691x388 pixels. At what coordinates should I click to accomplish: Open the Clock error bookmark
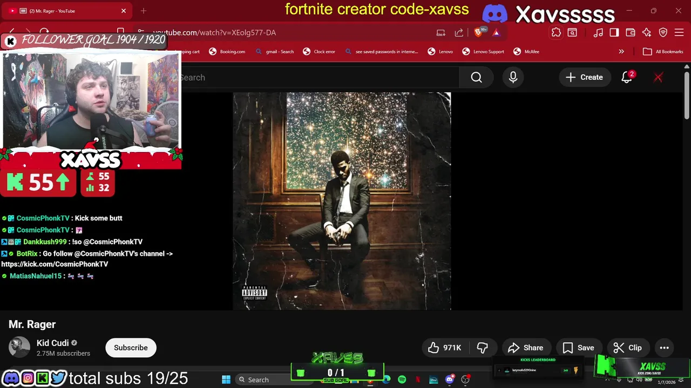click(319, 52)
